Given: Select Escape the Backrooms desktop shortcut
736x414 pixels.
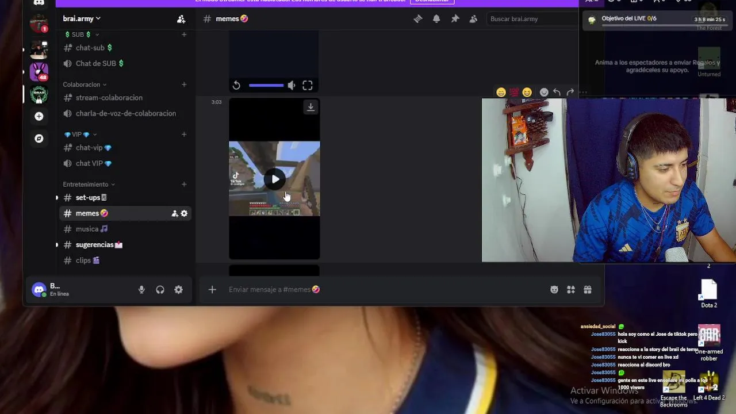Looking at the screenshot, I should 674,389.
